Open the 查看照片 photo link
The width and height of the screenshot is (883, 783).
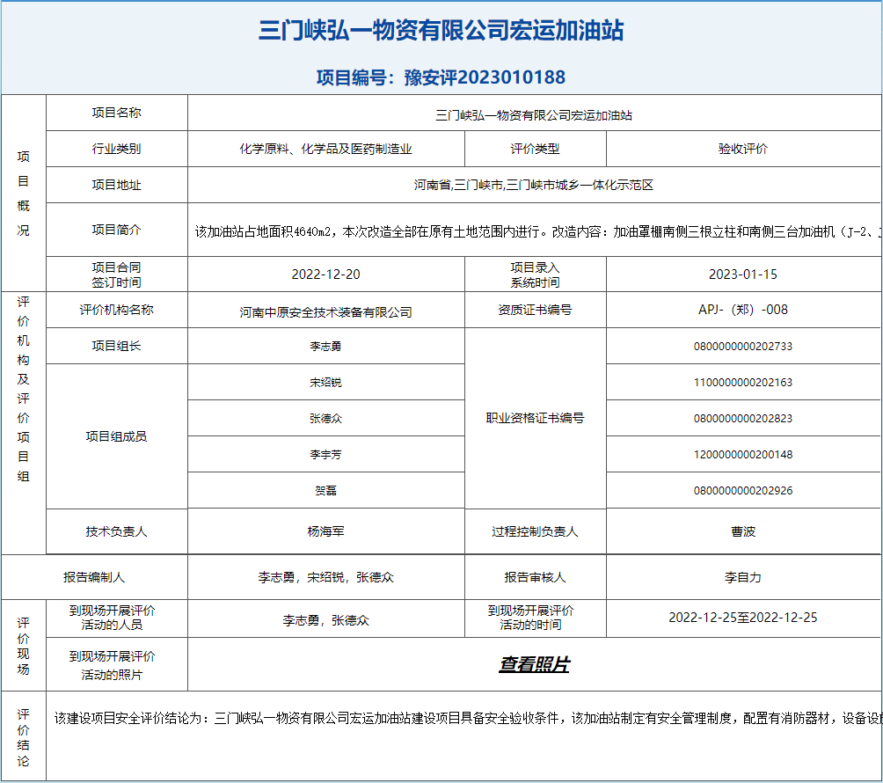click(534, 664)
